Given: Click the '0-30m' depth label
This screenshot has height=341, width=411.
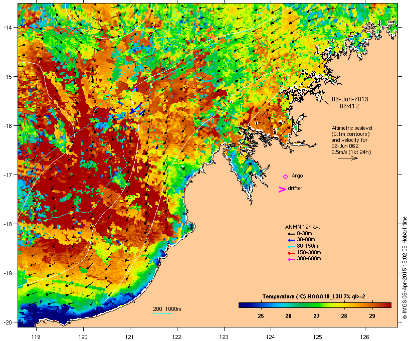Looking at the screenshot, I should point(304,234).
